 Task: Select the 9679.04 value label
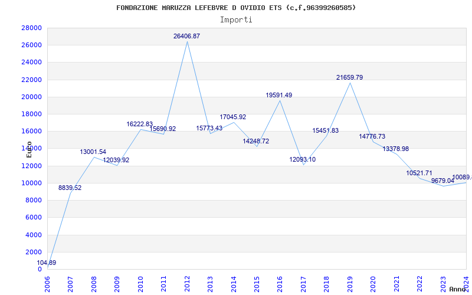pyautogui.click(x=442, y=181)
